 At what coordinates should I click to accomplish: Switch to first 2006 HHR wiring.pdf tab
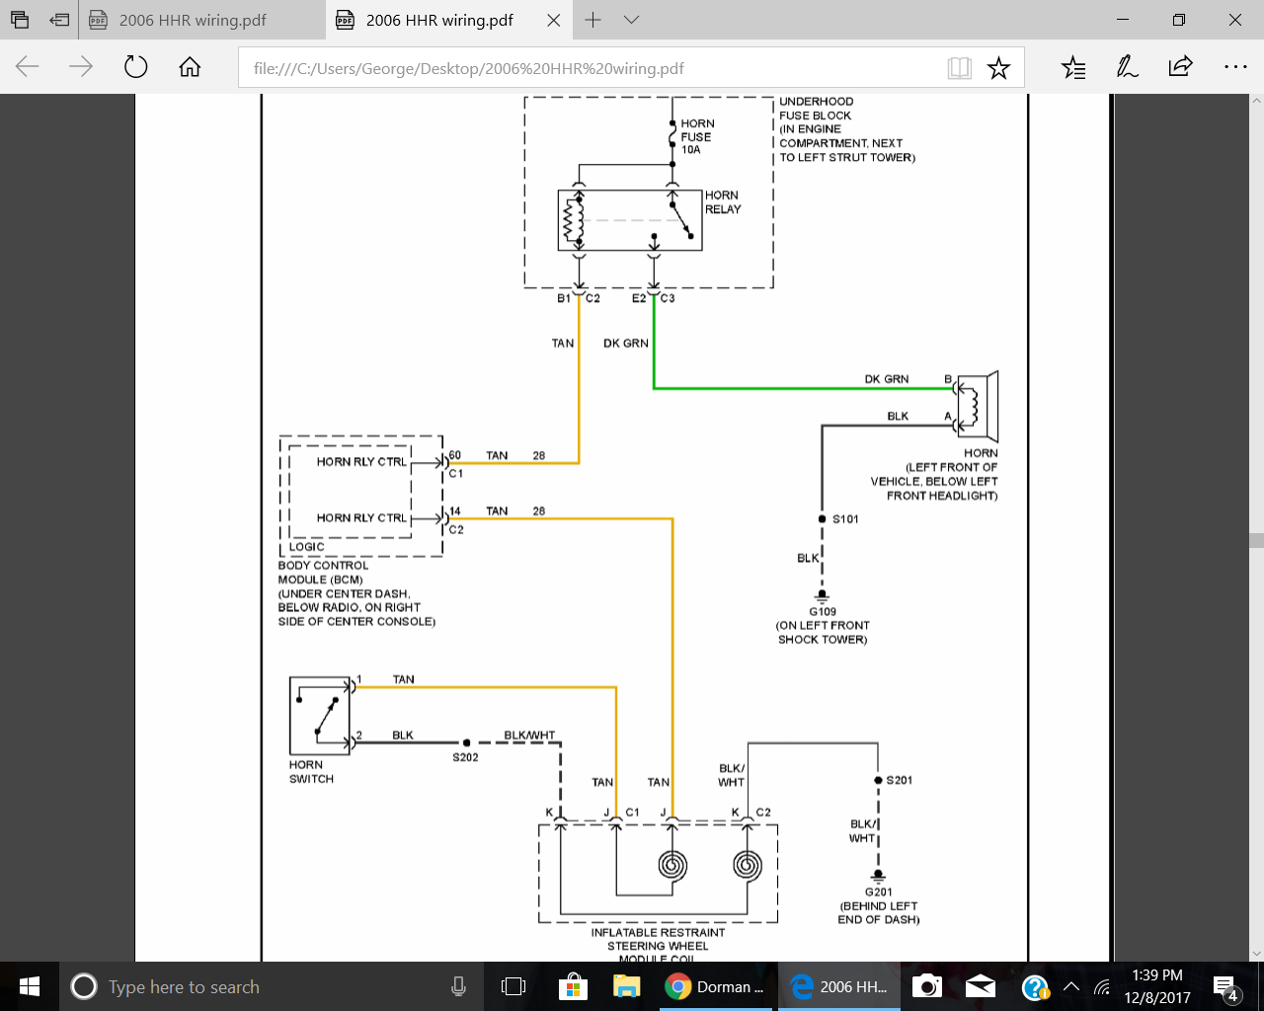click(x=201, y=20)
